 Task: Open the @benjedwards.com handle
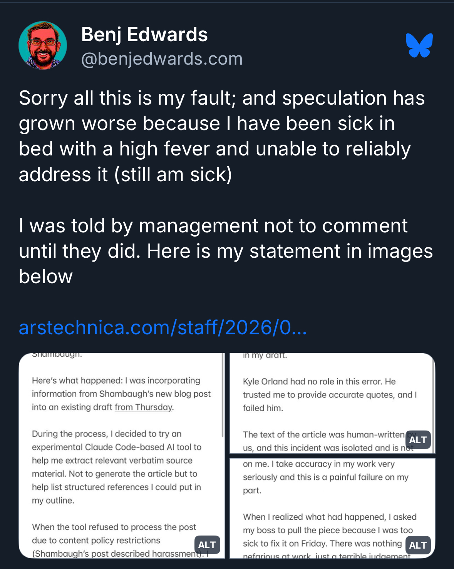(x=162, y=59)
